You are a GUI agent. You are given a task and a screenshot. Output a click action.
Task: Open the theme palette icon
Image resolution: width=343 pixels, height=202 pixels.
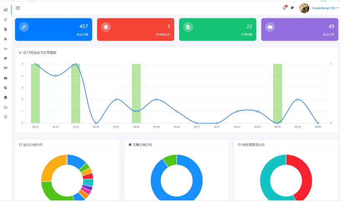292,7
